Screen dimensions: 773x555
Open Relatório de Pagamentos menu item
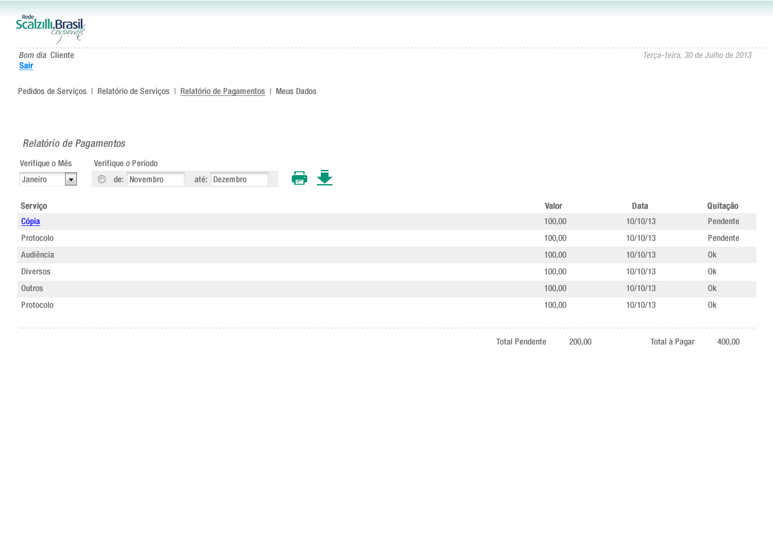(x=222, y=91)
